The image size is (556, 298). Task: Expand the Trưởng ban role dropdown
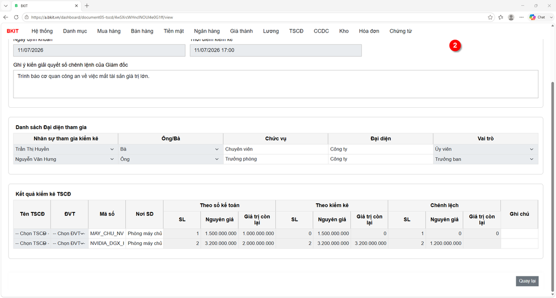pyautogui.click(x=485, y=159)
